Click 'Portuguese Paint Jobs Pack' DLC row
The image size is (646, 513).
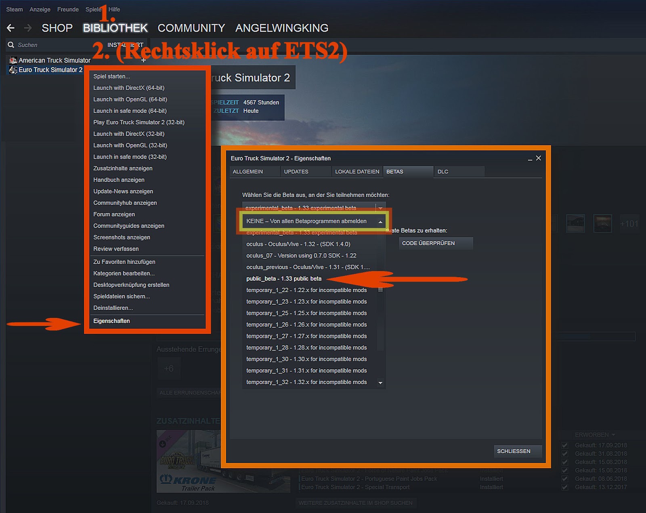369,479
